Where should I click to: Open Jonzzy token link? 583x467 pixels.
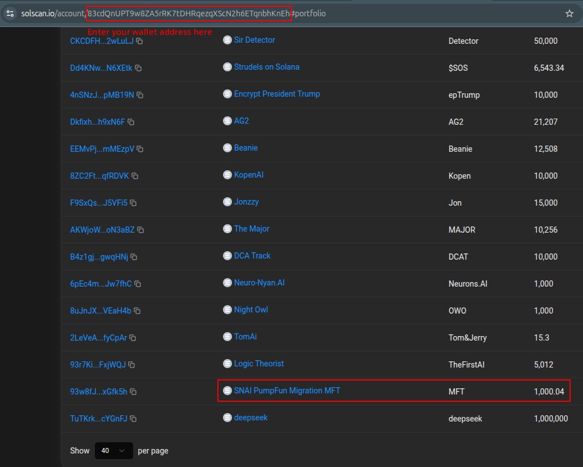[246, 202]
